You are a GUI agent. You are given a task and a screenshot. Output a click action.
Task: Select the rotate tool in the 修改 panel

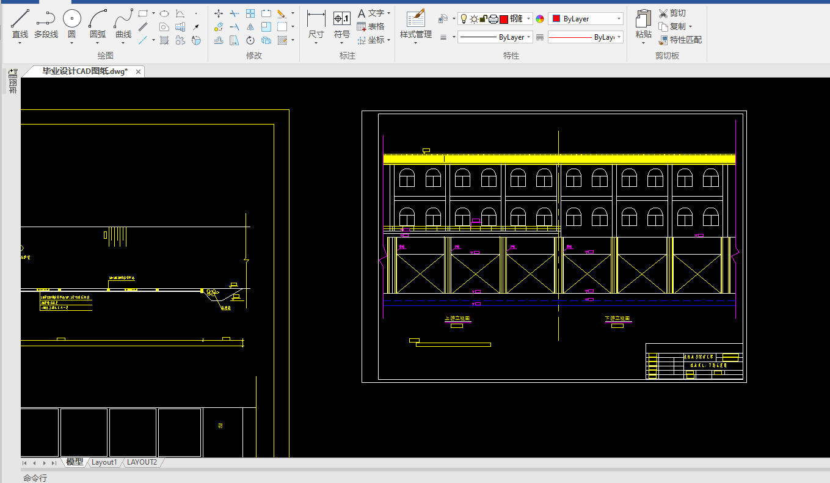tap(250, 40)
